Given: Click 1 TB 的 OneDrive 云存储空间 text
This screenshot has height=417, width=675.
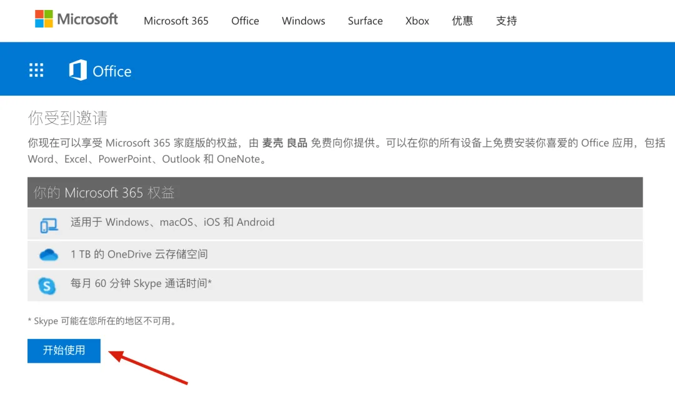Looking at the screenshot, I should (139, 254).
